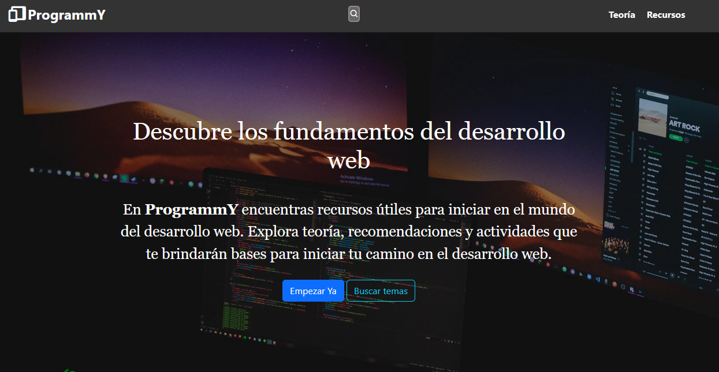Click the introductory paragraph text block
This screenshot has height=372, width=719.
[x=349, y=231]
